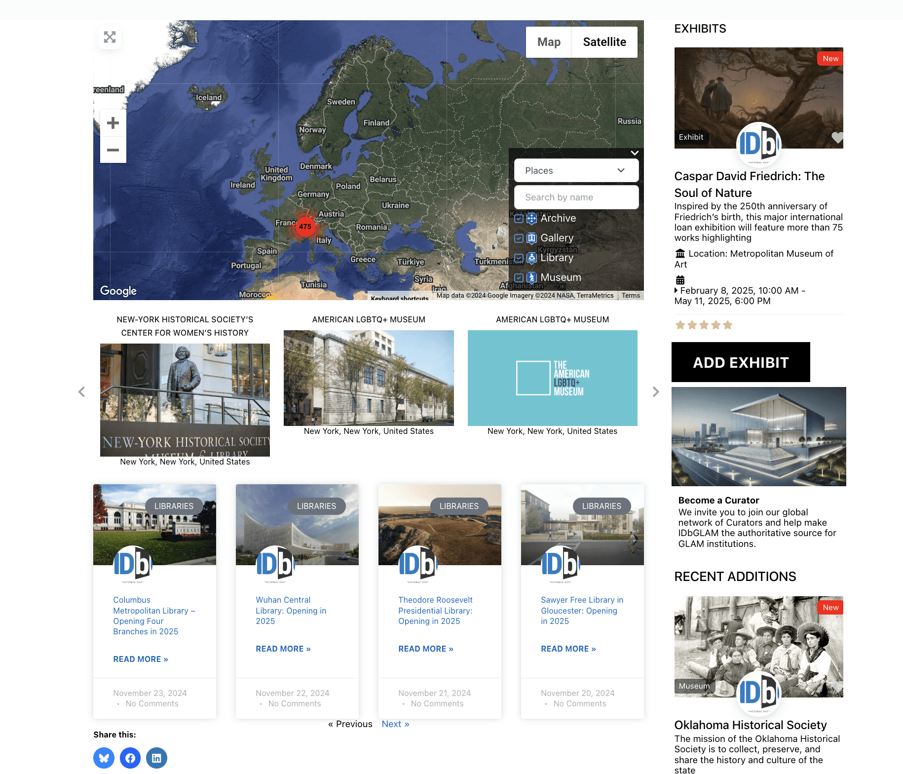This screenshot has height=774, width=903.
Task: Click next carousel arrow
Action: point(656,392)
